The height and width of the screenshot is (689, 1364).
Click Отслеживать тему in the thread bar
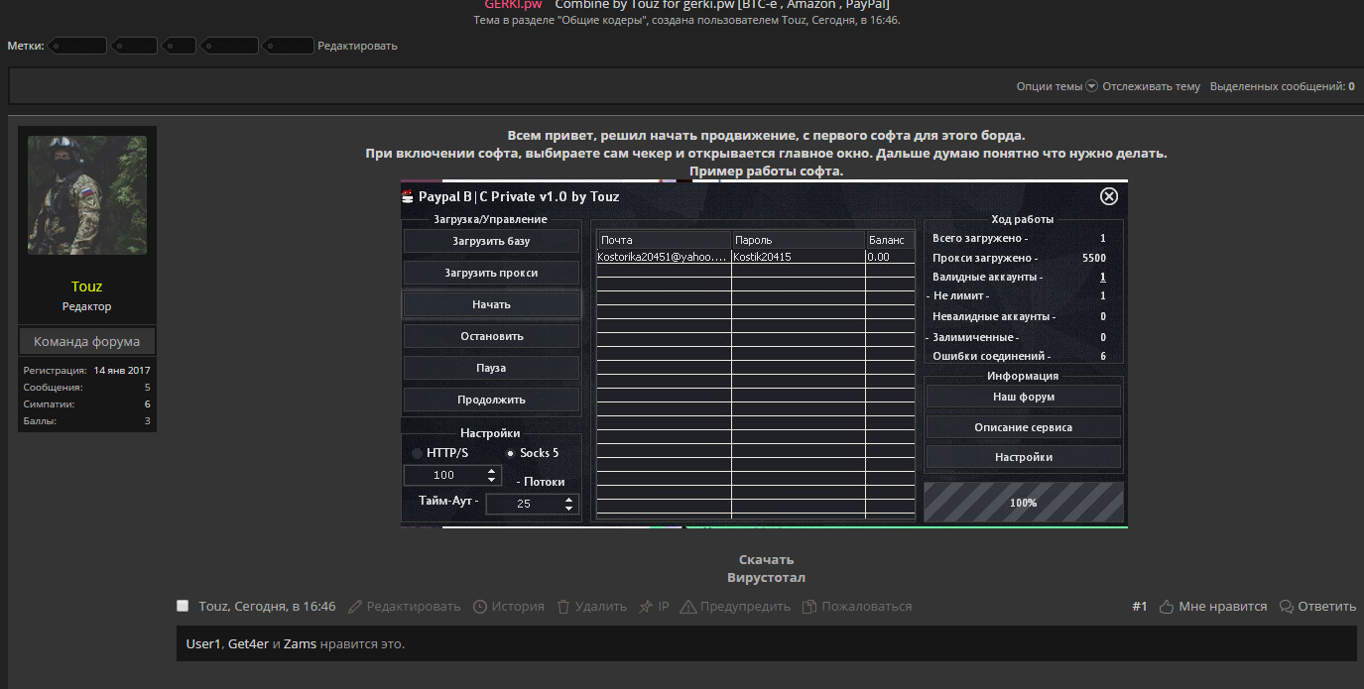click(x=1151, y=86)
